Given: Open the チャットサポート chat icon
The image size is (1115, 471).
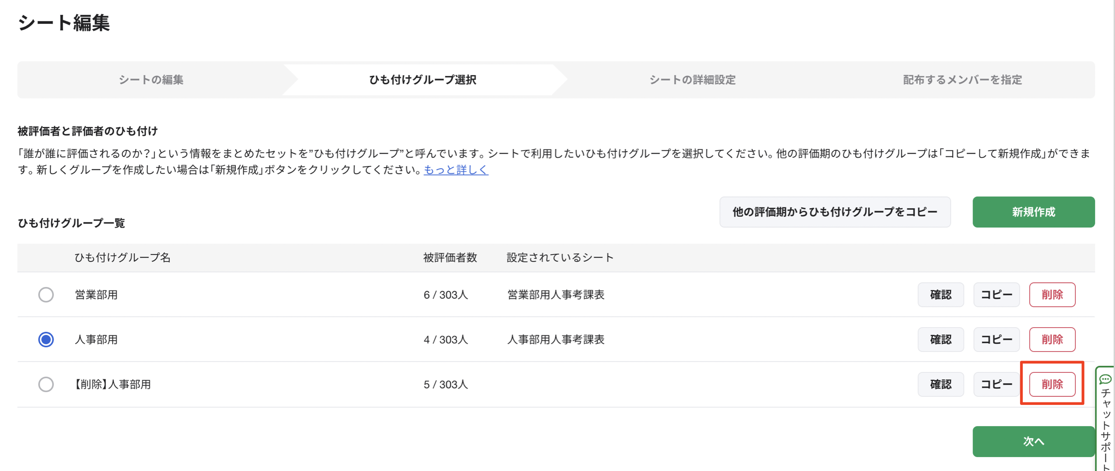Looking at the screenshot, I should 1105,379.
